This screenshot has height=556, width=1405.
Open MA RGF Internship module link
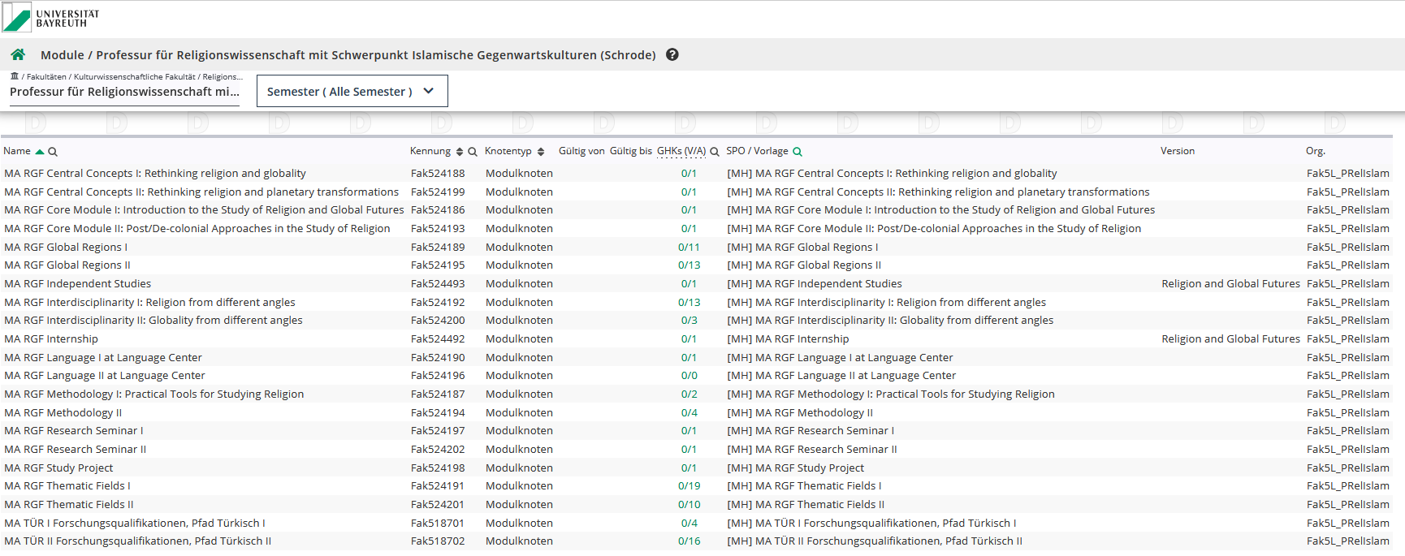tap(51, 338)
